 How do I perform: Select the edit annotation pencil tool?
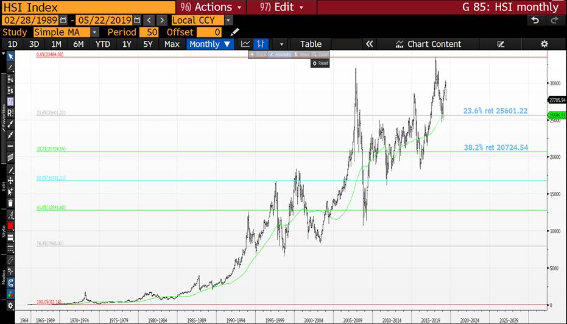pos(10,170)
